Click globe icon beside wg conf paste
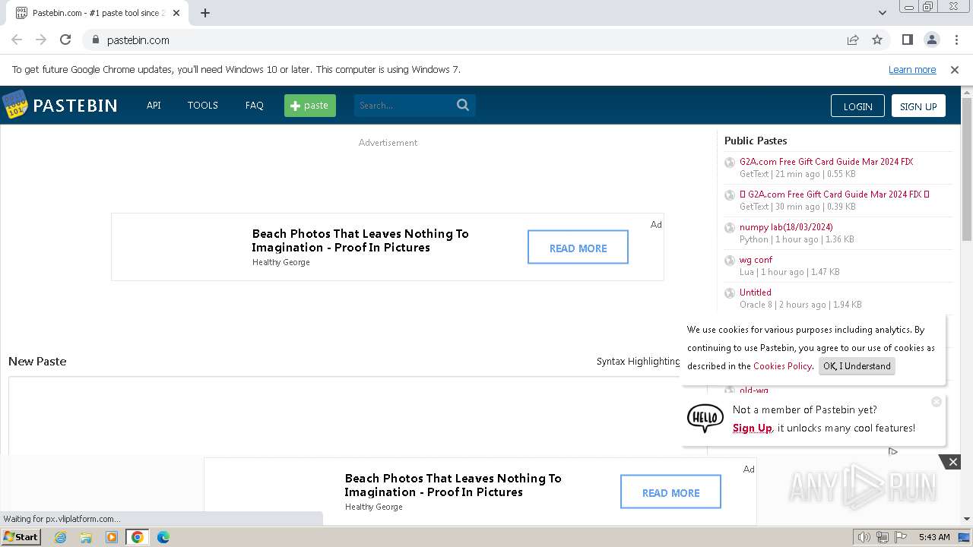 click(x=730, y=260)
